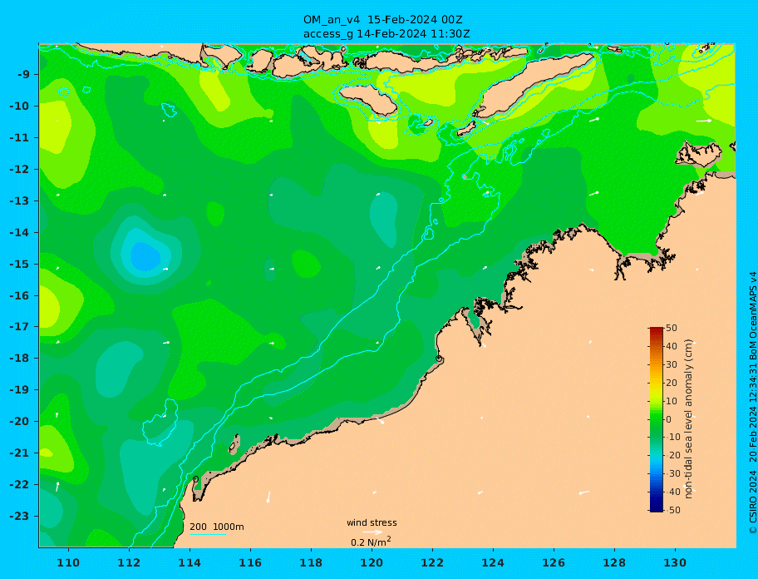Click the -15 latitude tick label
Image resolution: width=758 pixels, height=579 pixels.
coord(19,264)
